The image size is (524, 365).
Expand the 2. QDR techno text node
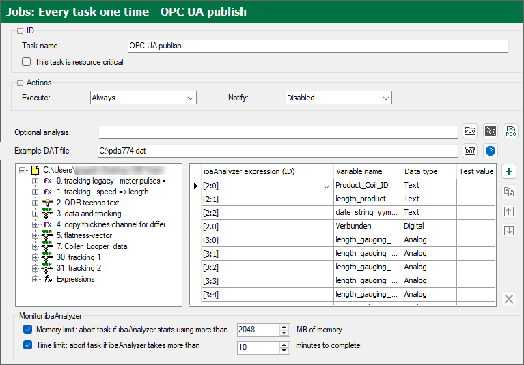tap(35, 203)
